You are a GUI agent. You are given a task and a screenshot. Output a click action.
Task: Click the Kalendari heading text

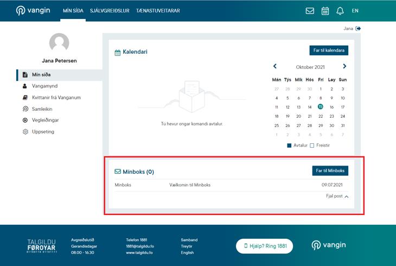pos(135,52)
